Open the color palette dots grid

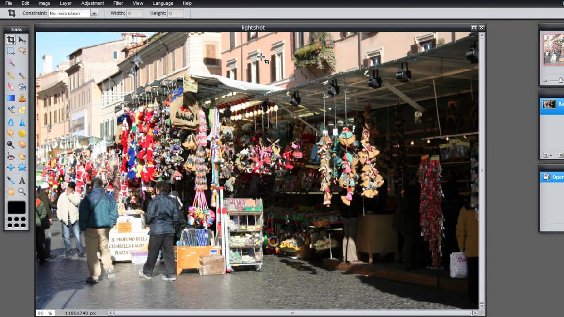coord(16,222)
